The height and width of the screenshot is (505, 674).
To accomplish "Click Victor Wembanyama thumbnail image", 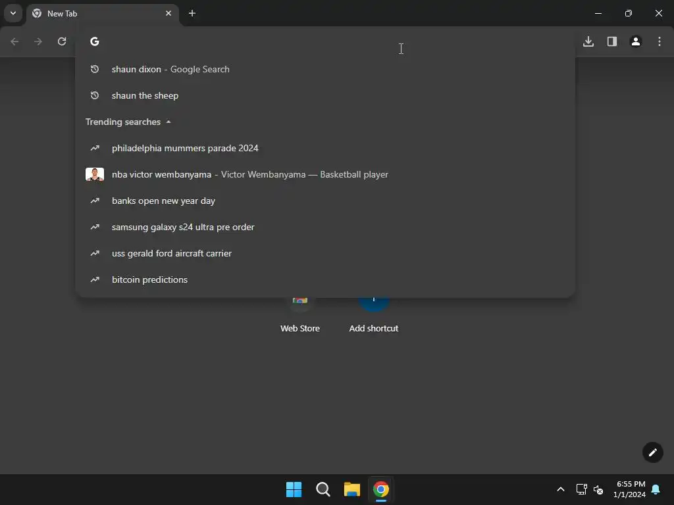I will tap(95, 174).
